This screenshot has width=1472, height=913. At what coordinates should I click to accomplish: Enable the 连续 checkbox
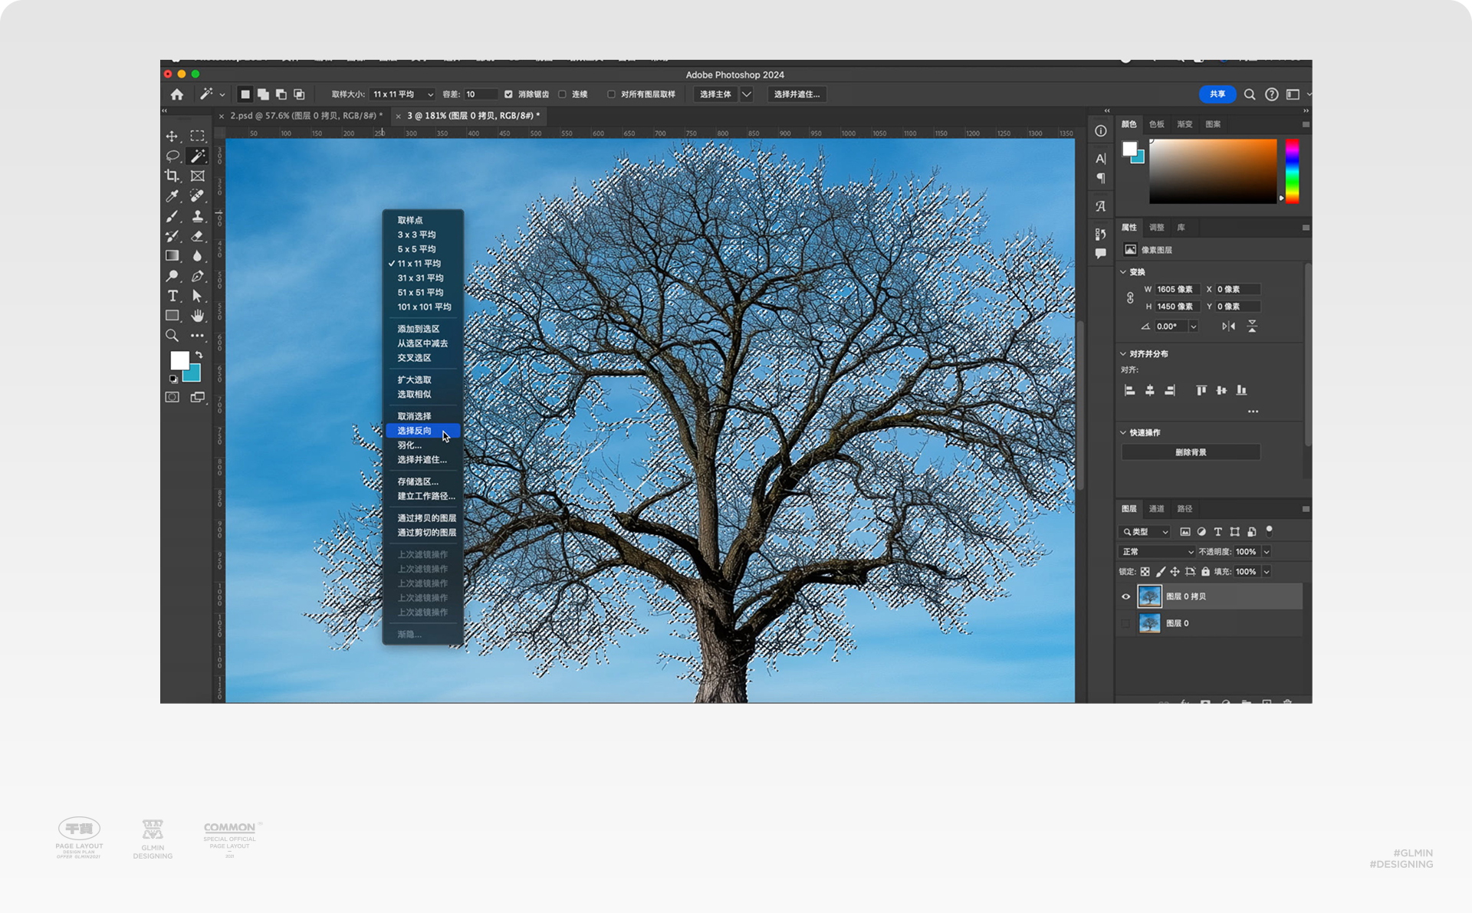coord(563,94)
